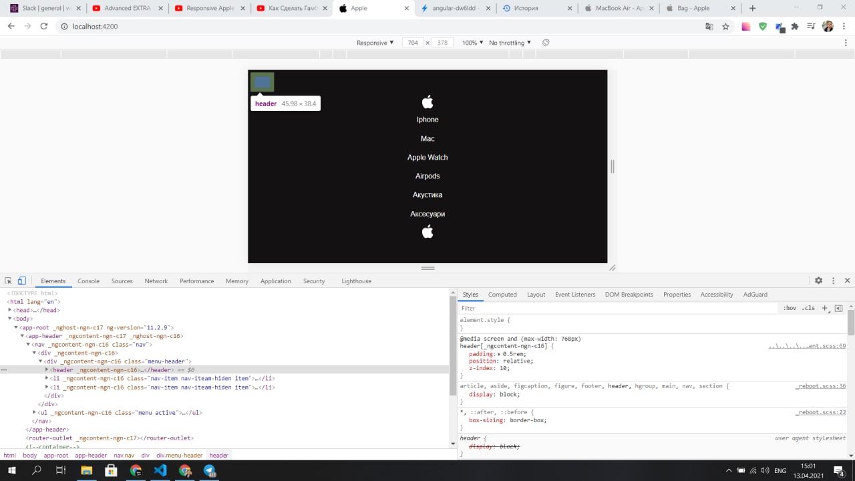Open Telegram from the taskbar
Image resolution: width=855 pixels, height=481 pixels.
(x=209, y=470)
